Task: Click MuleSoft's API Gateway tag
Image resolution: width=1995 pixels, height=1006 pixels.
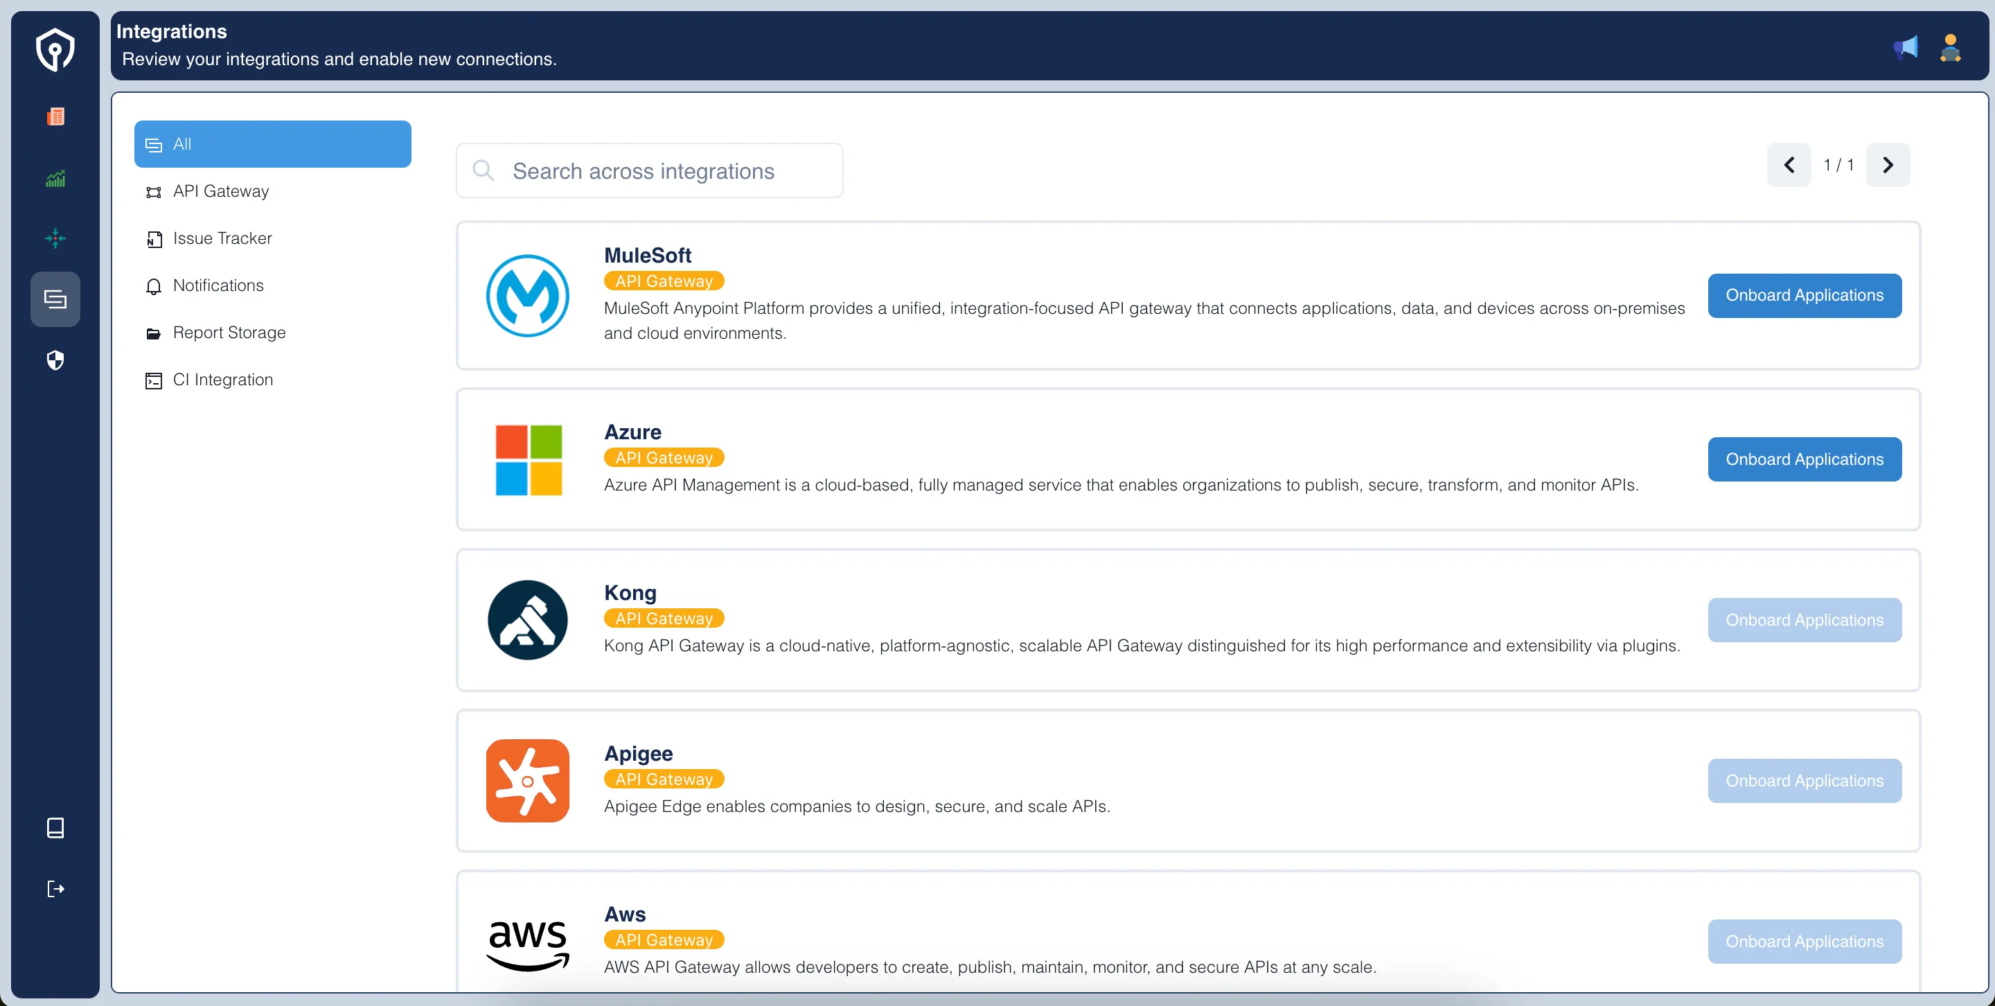Action: tap(664, 281)
